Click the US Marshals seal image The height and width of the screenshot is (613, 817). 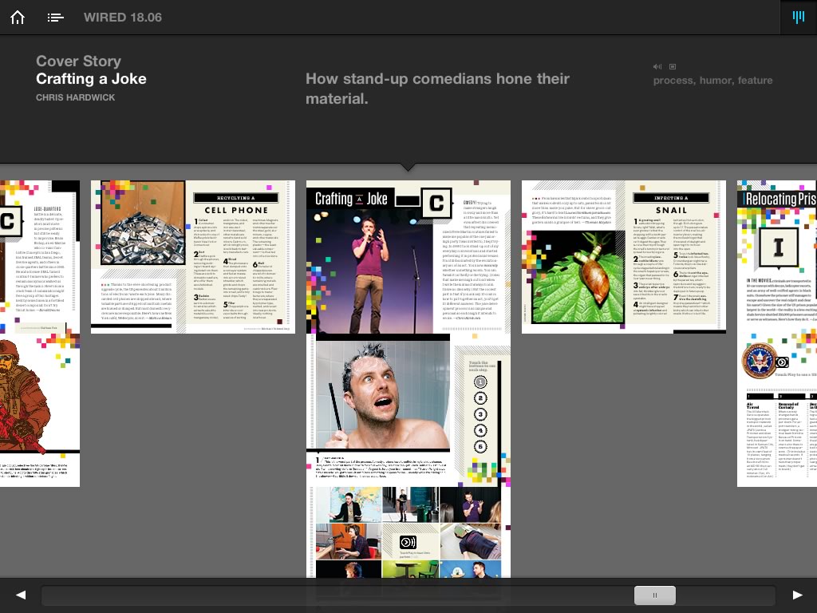[759, 360]
